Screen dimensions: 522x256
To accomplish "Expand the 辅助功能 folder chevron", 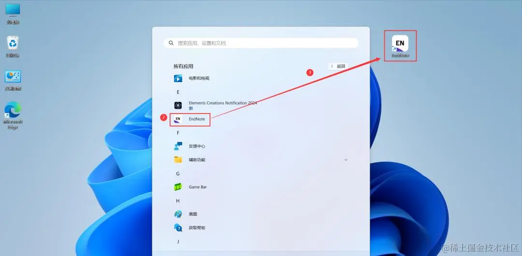I will pyautogui.click(x=346, y=160).
